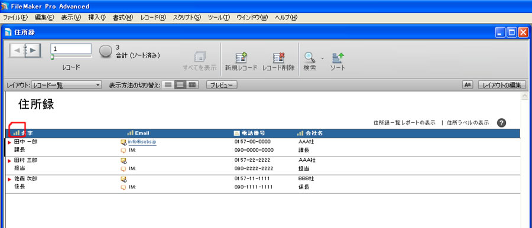Select the name 田村 三郎
Viewport: 532px width, 228px height.
click(x=26, y=160)
